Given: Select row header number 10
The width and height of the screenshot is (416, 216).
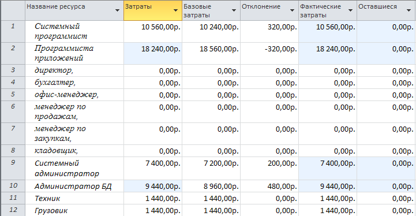Looking at the screenshot, I should coord(13,186).
